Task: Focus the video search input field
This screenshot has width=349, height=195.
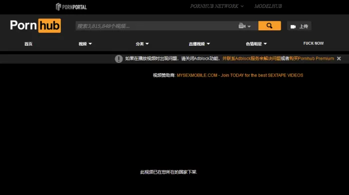Action: 156,26
